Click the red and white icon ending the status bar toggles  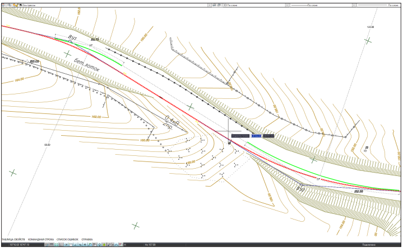point(121,245)
